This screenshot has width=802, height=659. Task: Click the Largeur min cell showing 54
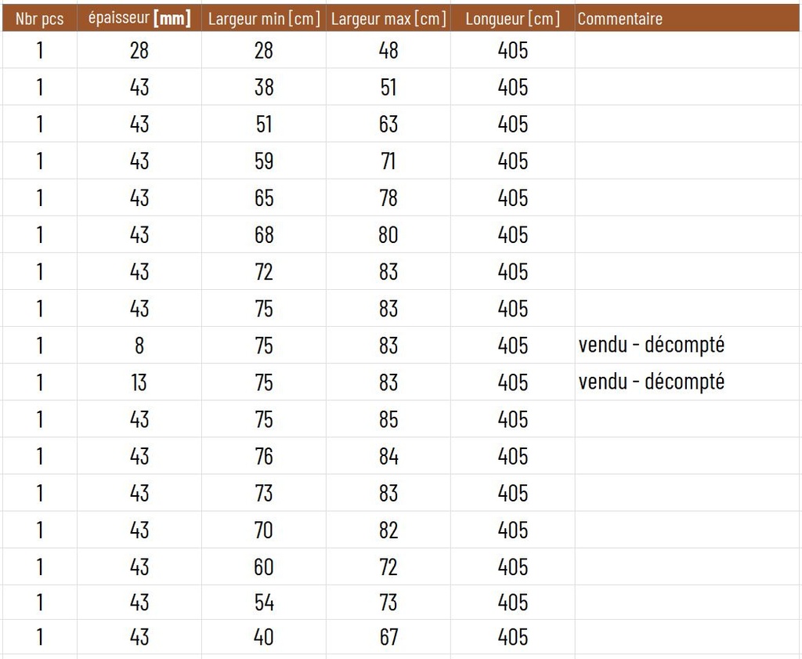click(264, 603)
